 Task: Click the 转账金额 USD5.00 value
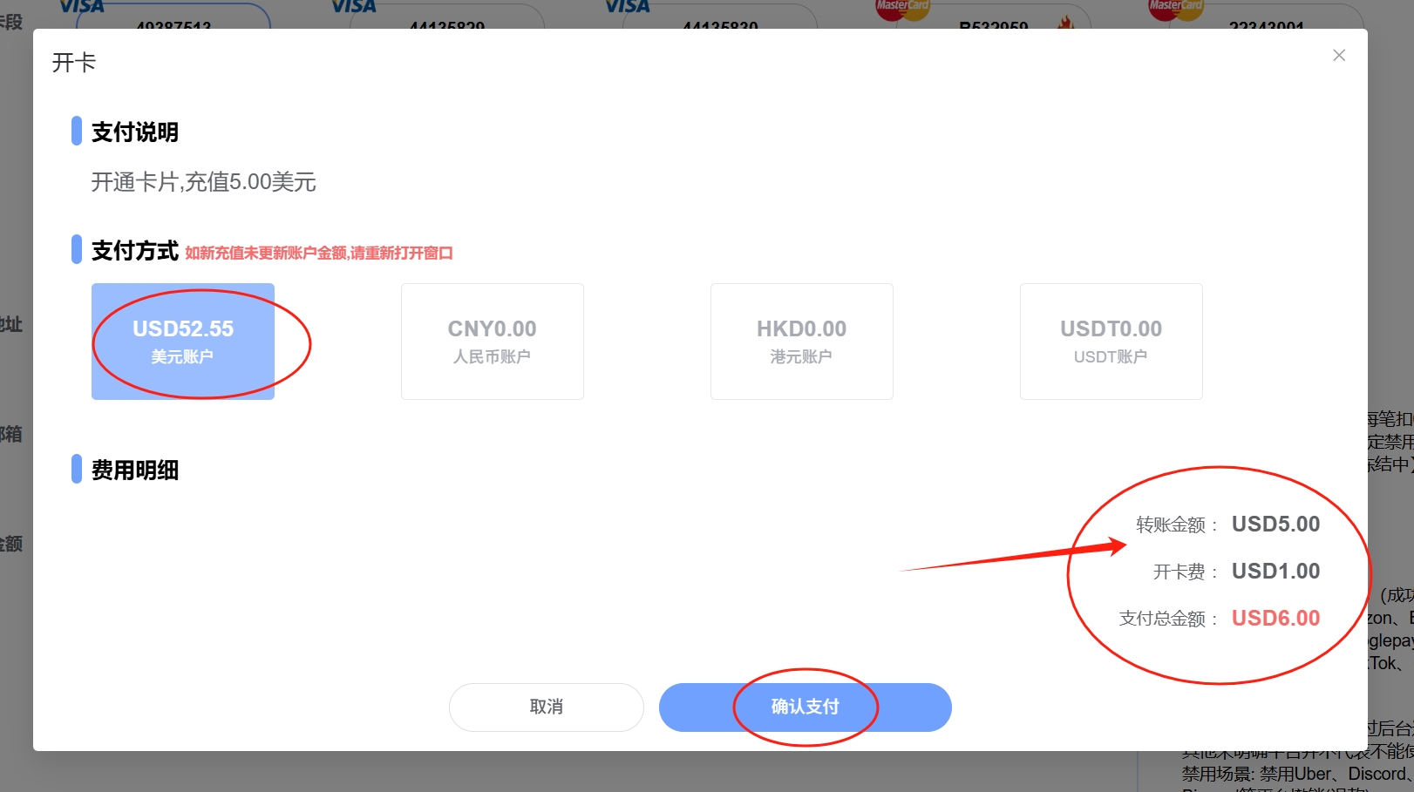[1275, 525]
